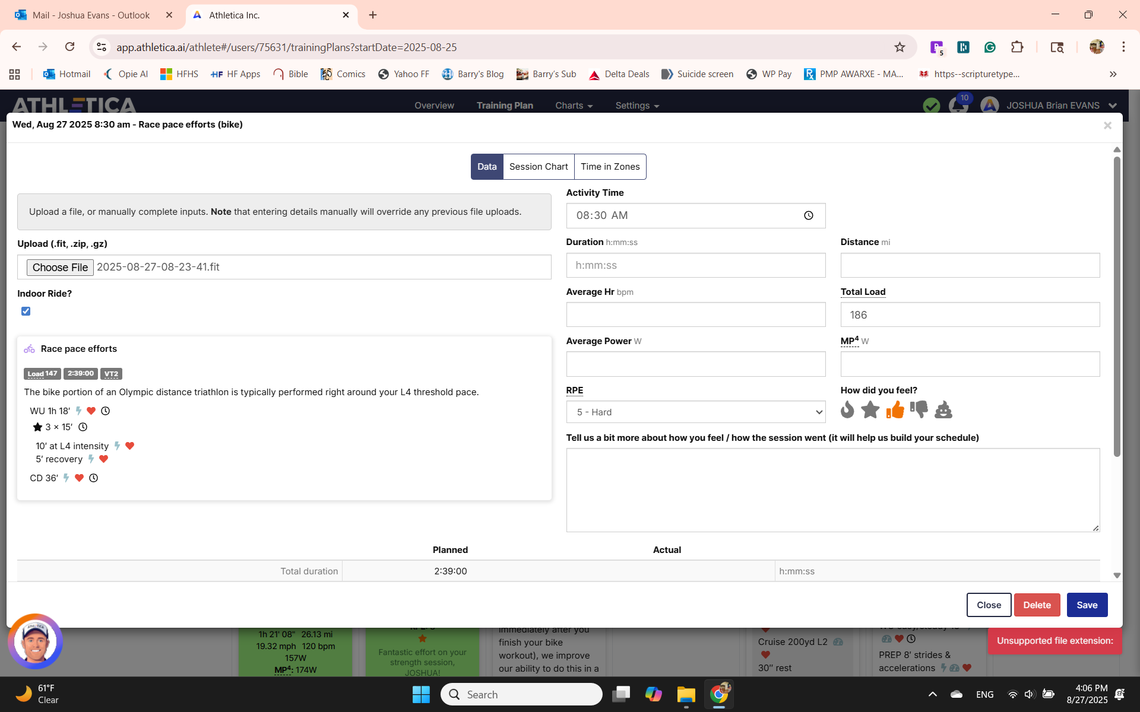Screen dimensions: 1140x712
Task: Expand the Charts menu
Action: pos(574,106)
